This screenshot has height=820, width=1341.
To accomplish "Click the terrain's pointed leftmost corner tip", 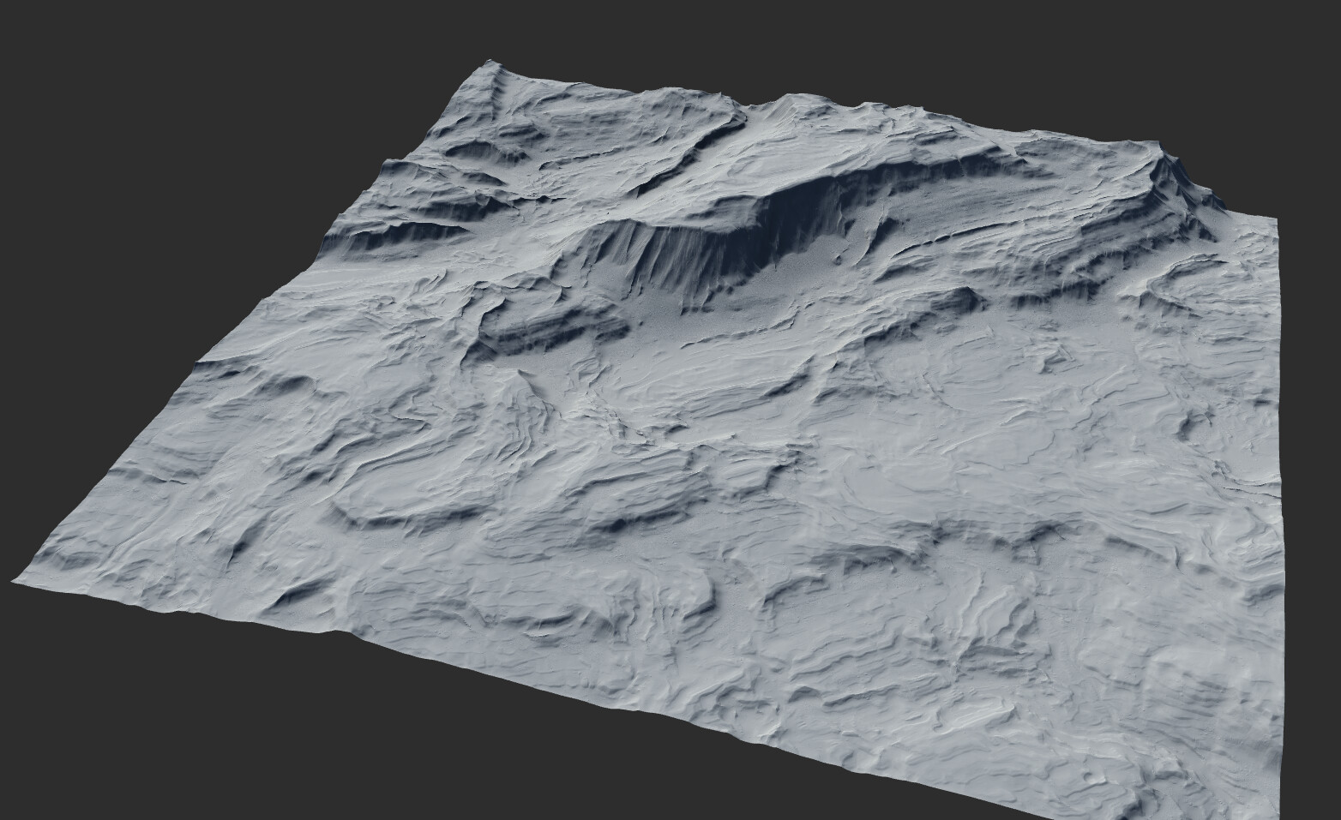I will tap(19, 580).
